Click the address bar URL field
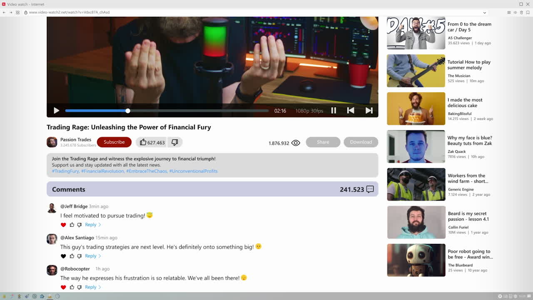Screen dimensions: 533x300 pos(254,12)
